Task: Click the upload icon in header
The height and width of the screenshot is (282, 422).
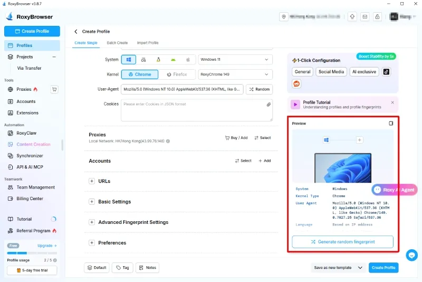Action: point(352,17)
